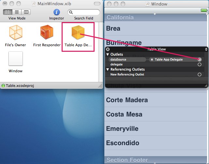Click the Table View panel stepper arrows
The image size is (209, 164).
click(206, 49)
